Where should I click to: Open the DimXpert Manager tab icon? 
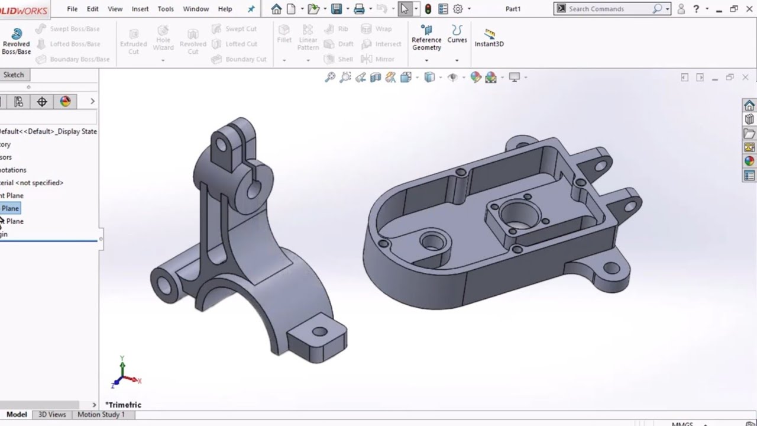click(x=42, y=102)
